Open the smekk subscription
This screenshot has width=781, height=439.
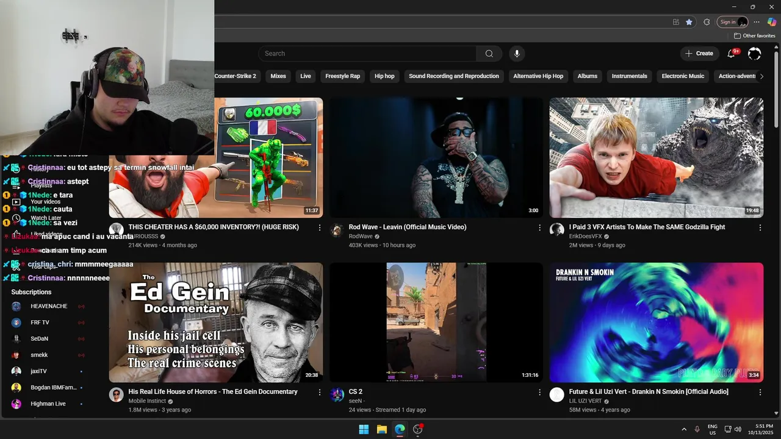48,355
